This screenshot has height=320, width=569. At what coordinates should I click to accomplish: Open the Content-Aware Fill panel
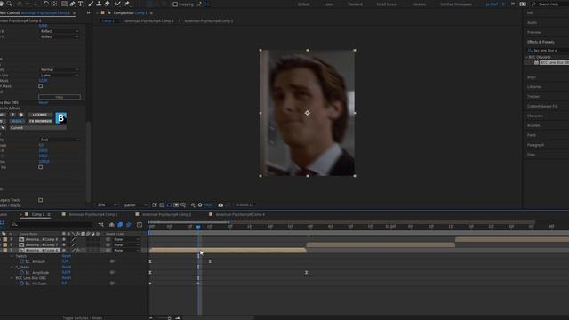click(542, 107)
